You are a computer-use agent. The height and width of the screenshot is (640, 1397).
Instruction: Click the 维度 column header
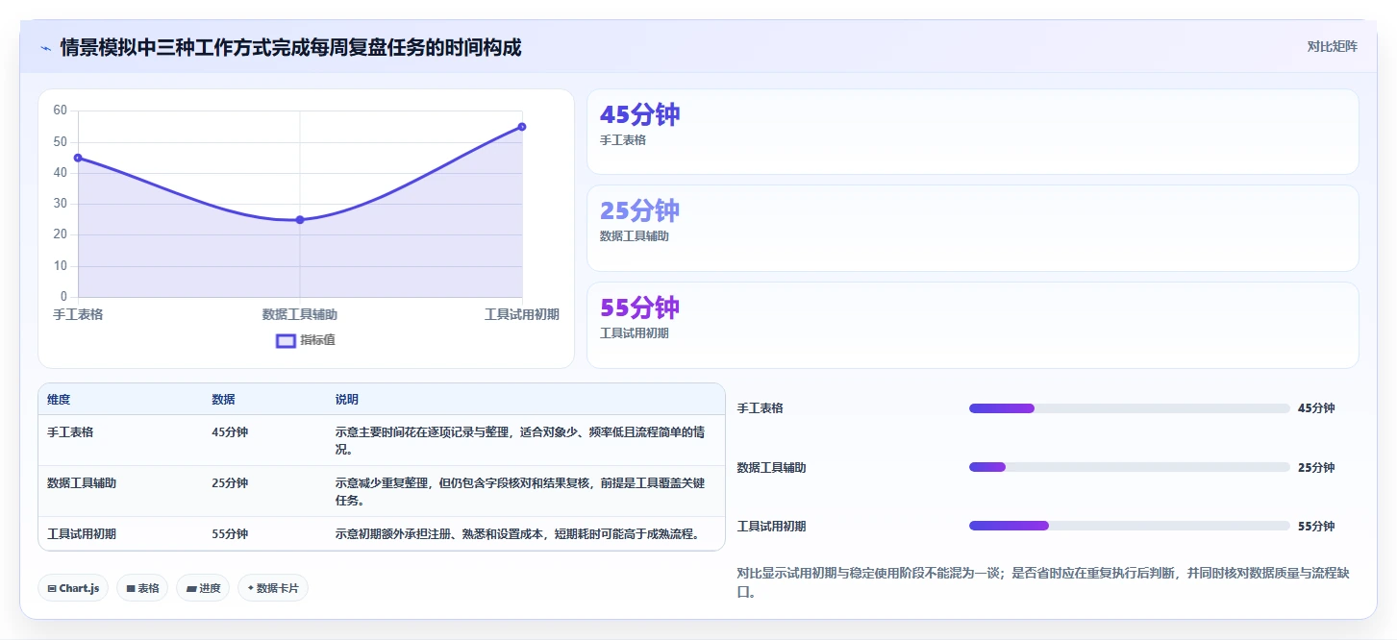click(x=59, y=400)
